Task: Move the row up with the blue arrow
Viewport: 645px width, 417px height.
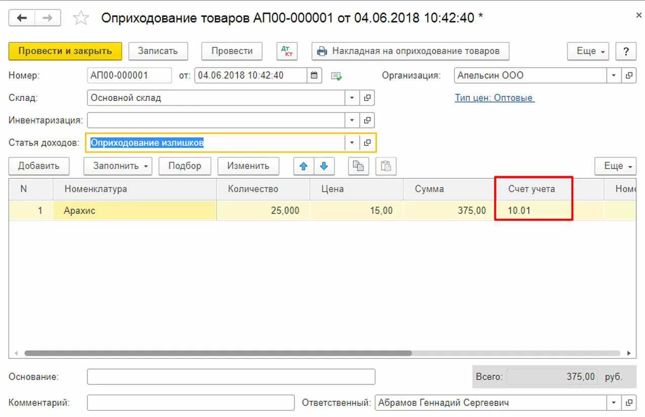Action: 304,166
